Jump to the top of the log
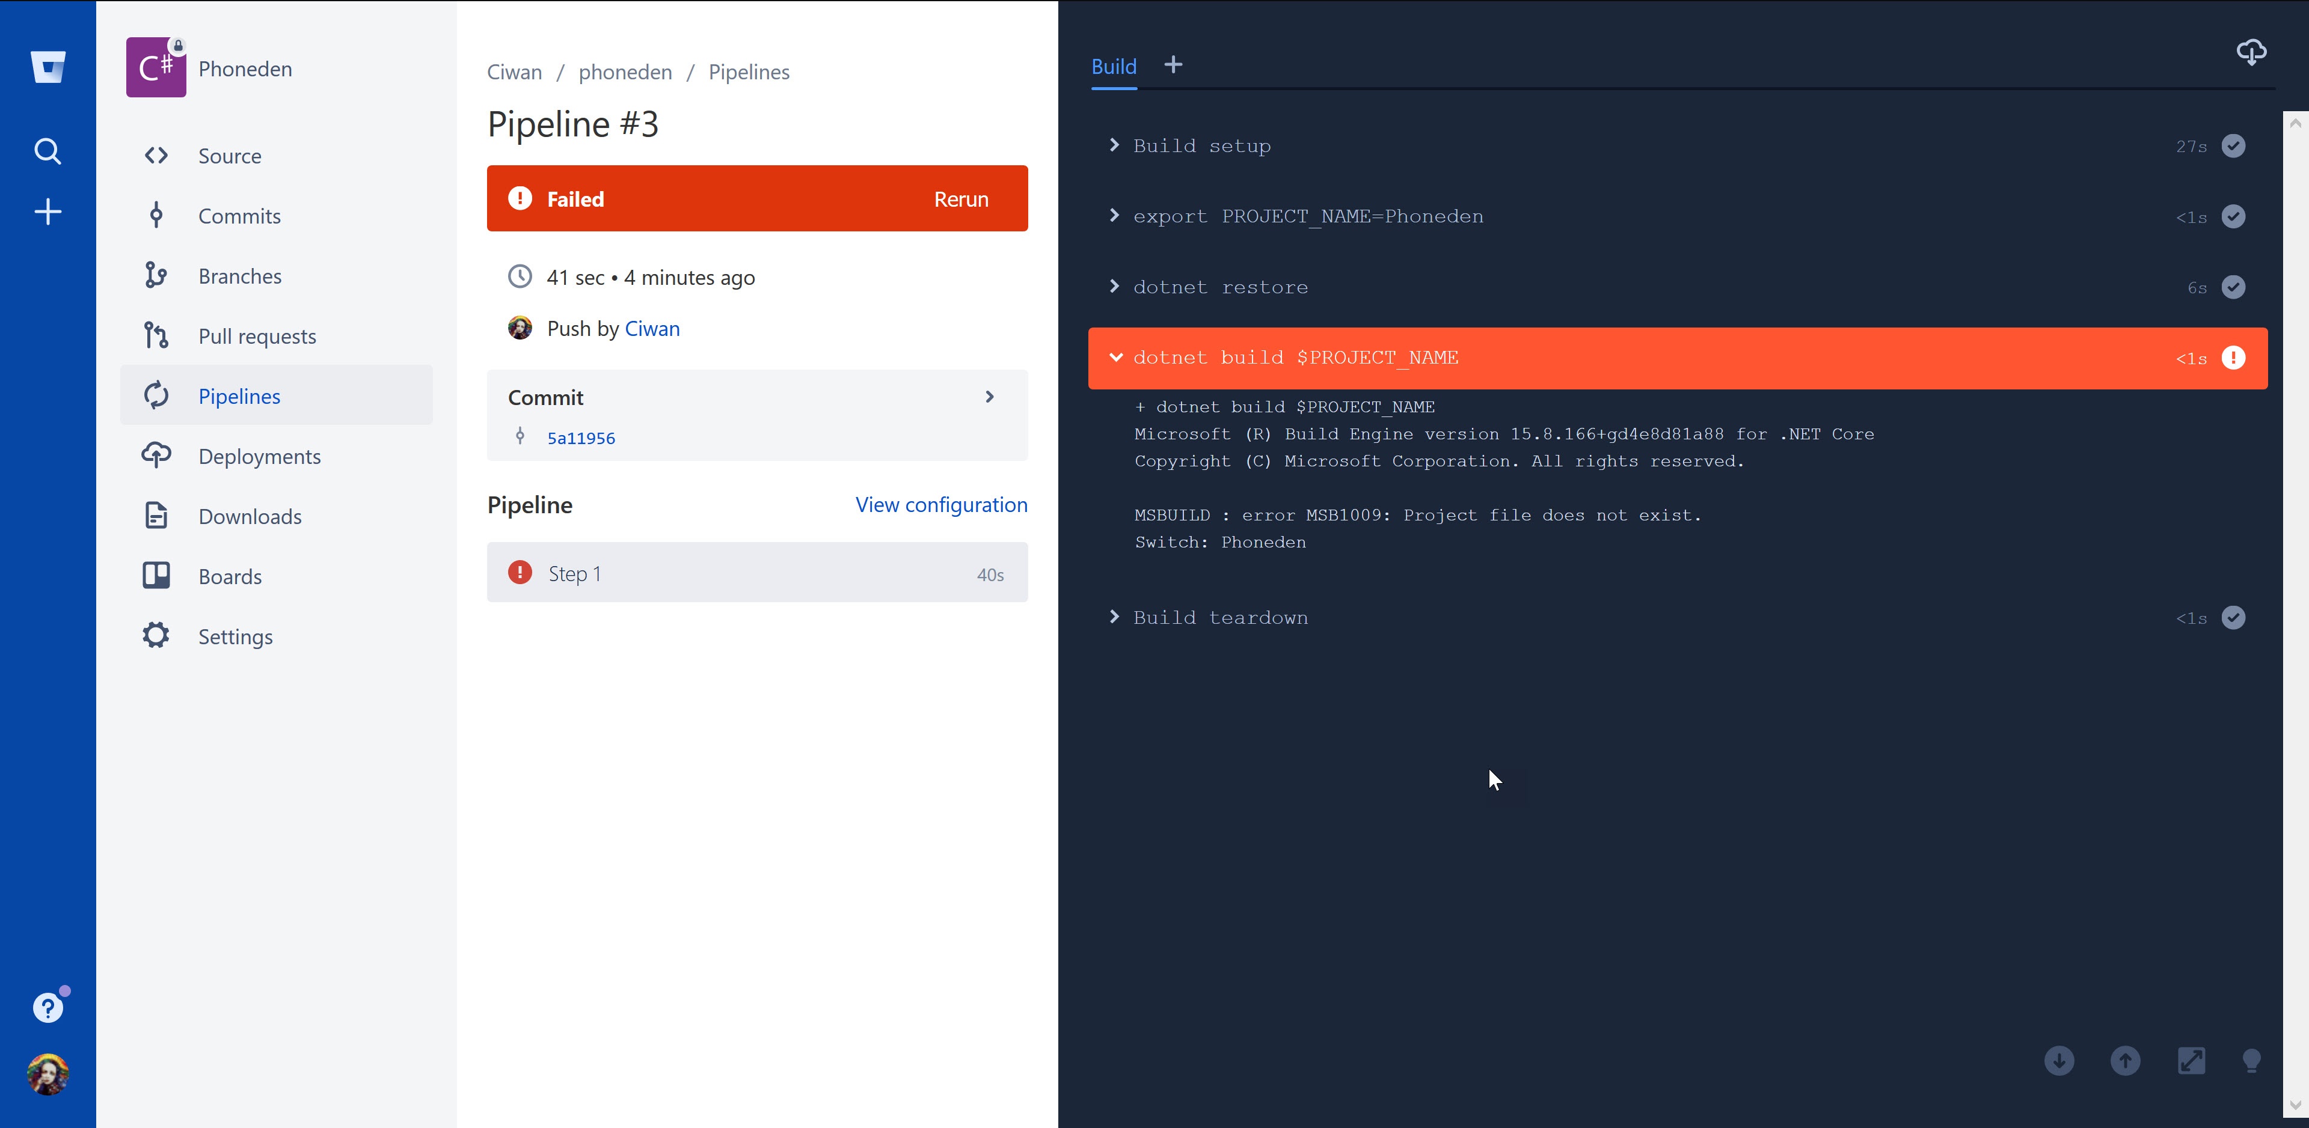 pyautogui.click(x=2125, y=1061)
